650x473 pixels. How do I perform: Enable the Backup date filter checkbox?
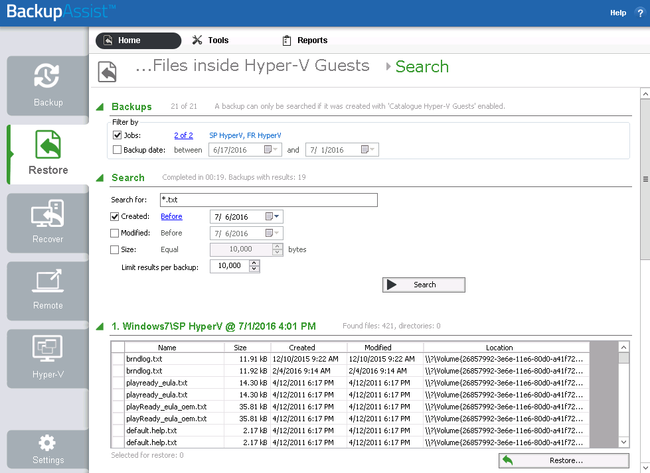point(118,149)
